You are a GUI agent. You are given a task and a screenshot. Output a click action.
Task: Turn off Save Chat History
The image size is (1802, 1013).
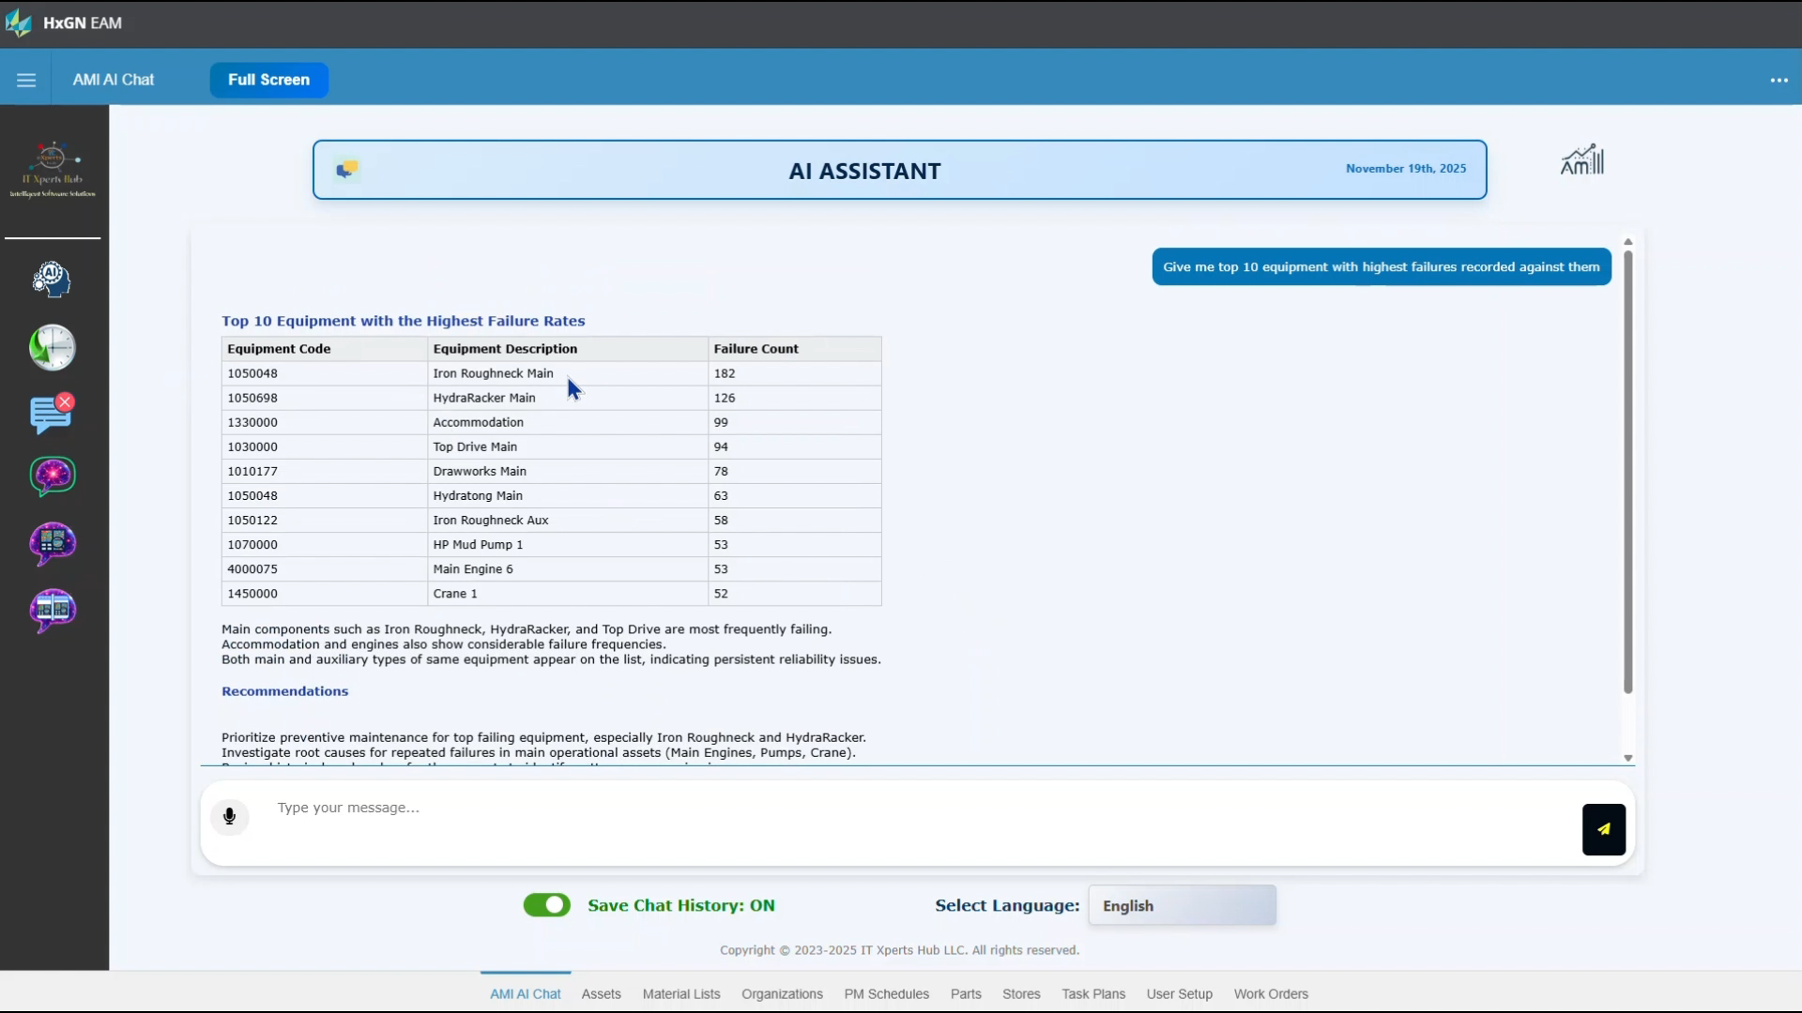(x=546, y=904)
